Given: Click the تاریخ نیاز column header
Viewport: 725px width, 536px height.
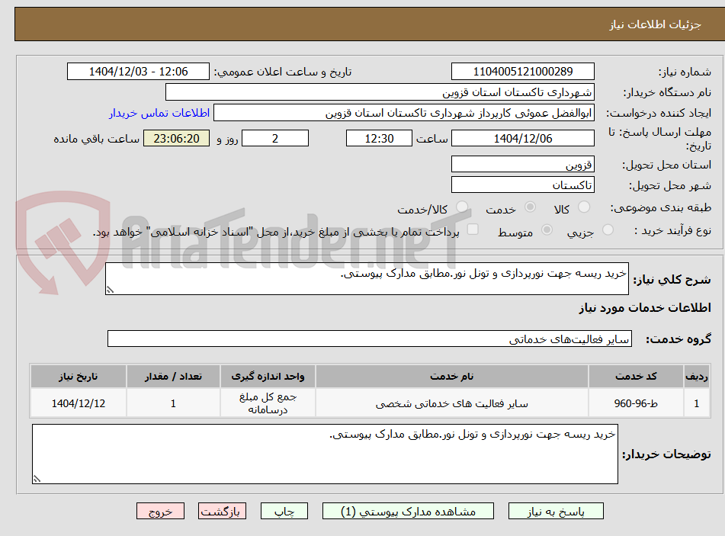Looking at the screenshot, I should pyautogui.click(x=78, y=377).
